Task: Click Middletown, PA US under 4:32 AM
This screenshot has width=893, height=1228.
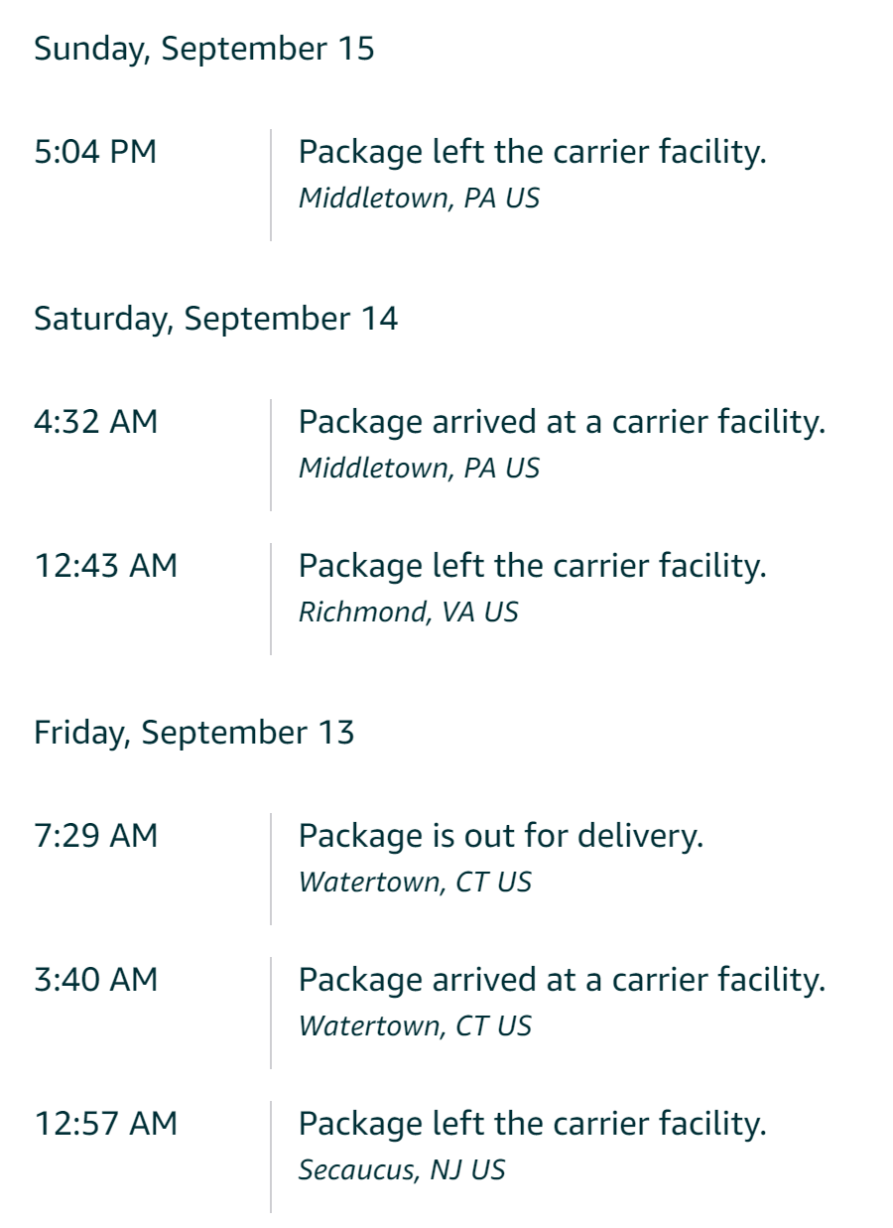Action: coord(419,468)
